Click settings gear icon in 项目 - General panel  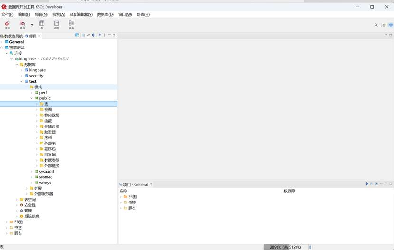click(366, 184)
